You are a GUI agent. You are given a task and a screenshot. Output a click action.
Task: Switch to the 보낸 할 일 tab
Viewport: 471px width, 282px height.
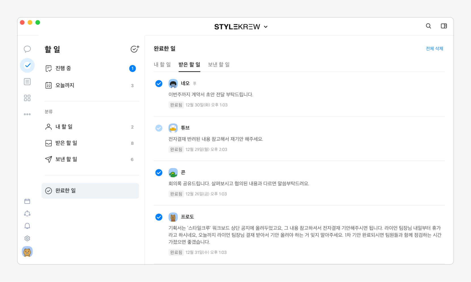pos(219,65)
